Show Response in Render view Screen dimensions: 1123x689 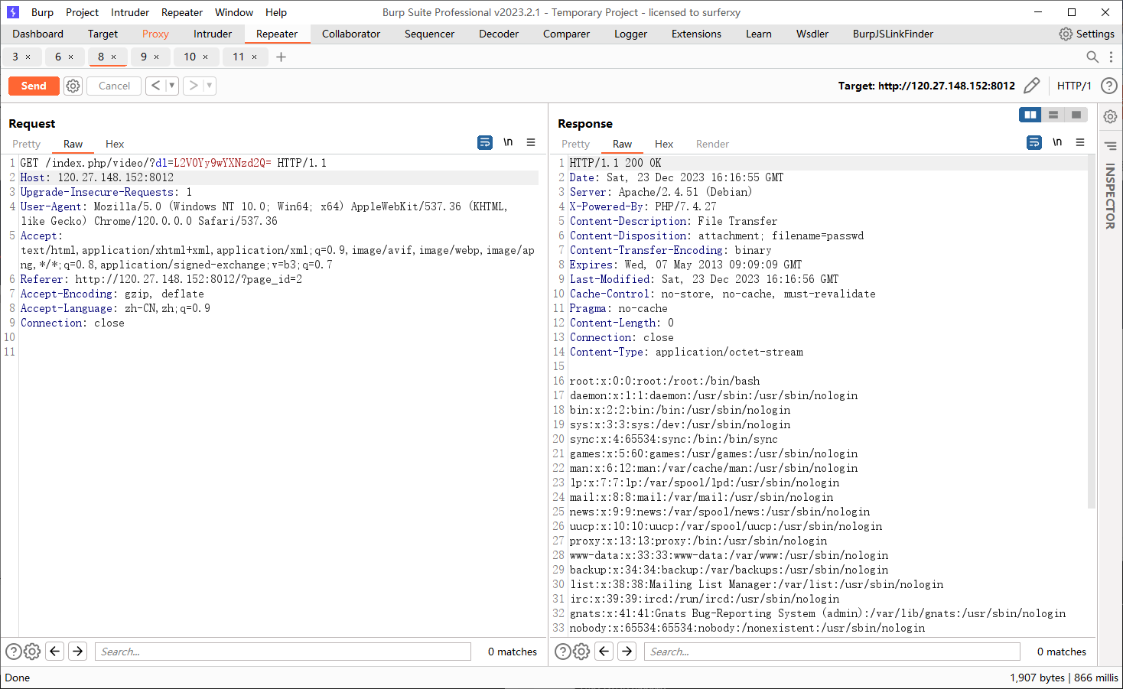[x=712, y=144]
